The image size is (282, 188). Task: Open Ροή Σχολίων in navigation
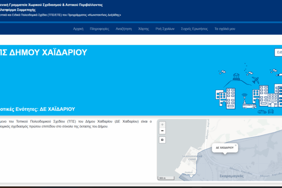pos(165,28)
